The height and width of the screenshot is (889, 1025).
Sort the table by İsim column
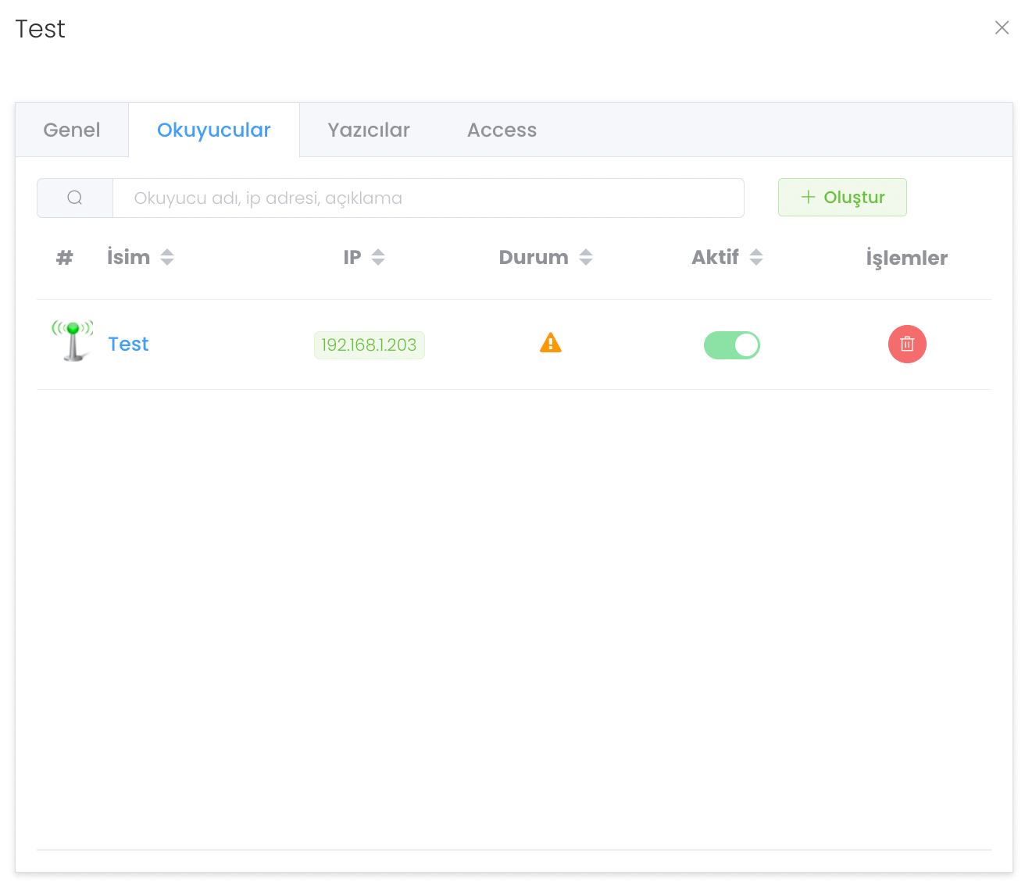click(x=167, y=257)
